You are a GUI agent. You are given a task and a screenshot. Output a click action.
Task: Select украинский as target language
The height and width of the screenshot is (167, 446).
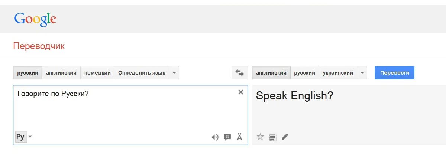[338, 73]
